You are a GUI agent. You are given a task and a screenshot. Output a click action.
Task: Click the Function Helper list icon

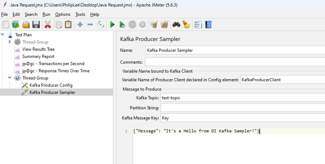click(x=198, y=24)
